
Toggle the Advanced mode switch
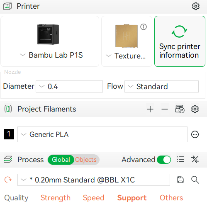[x=164, y=160]
